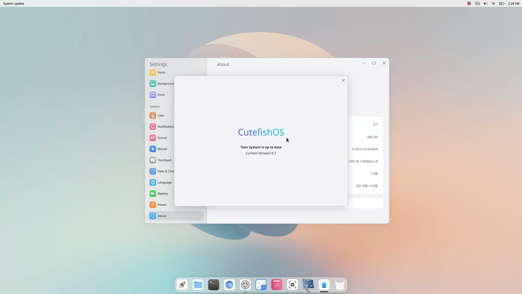Click the '261 MB / 4 GB' value
Screen dimensions: 522x294
(x=367, y=186)
